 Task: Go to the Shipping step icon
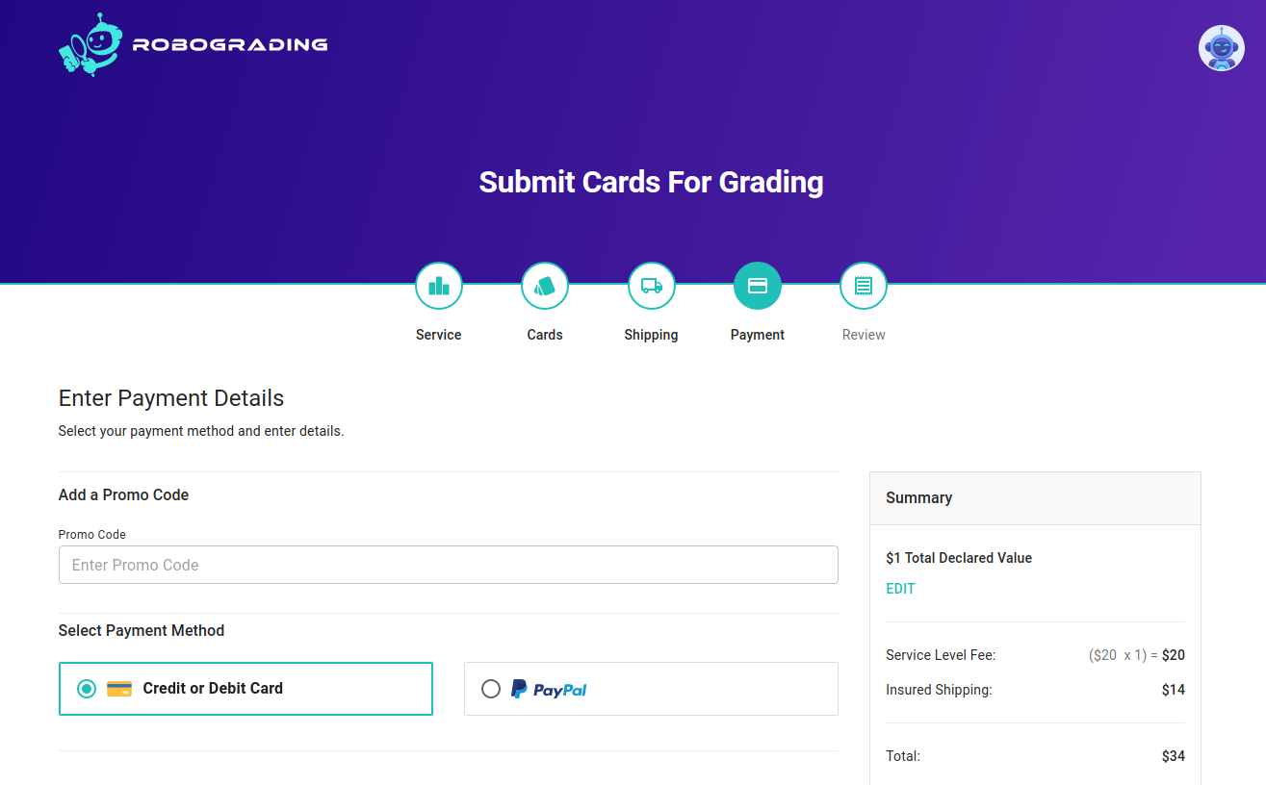coord(651,286)
